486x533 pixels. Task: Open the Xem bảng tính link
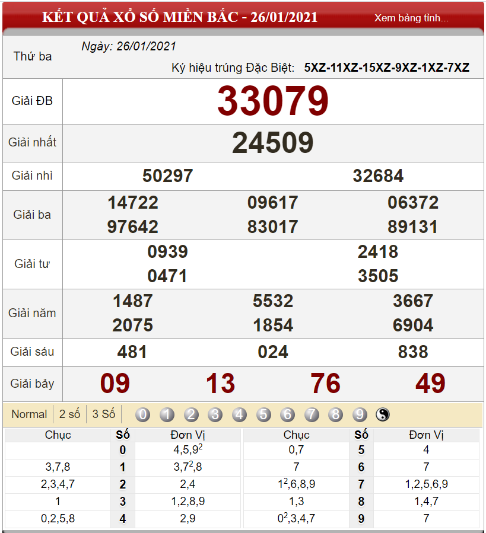tap(411, 18)
